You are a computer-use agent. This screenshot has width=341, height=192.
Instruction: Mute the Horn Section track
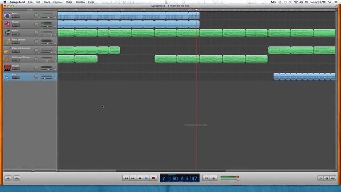[14, 43]
